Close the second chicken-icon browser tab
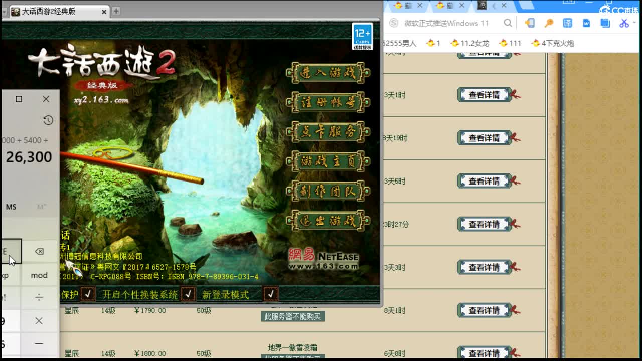This screenshot has width=642, height=361. pos(462,6)
